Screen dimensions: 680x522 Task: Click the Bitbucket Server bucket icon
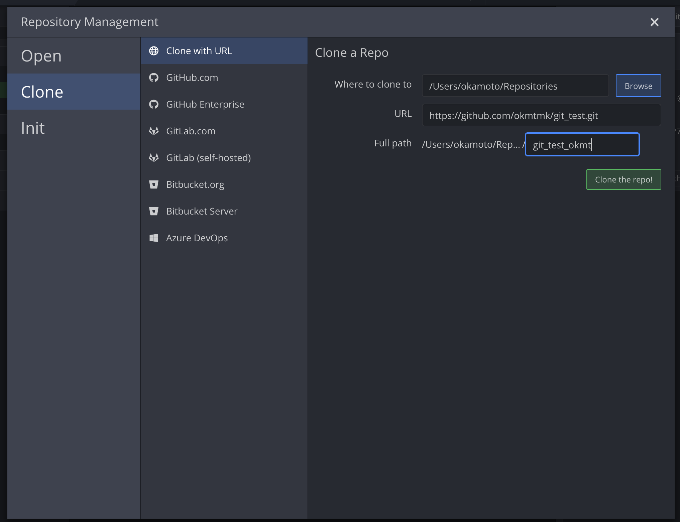point(154,211)
